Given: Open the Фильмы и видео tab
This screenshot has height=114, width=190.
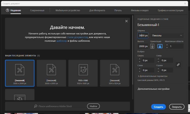Looking at the screenshot, I should [x=140, y=10].
